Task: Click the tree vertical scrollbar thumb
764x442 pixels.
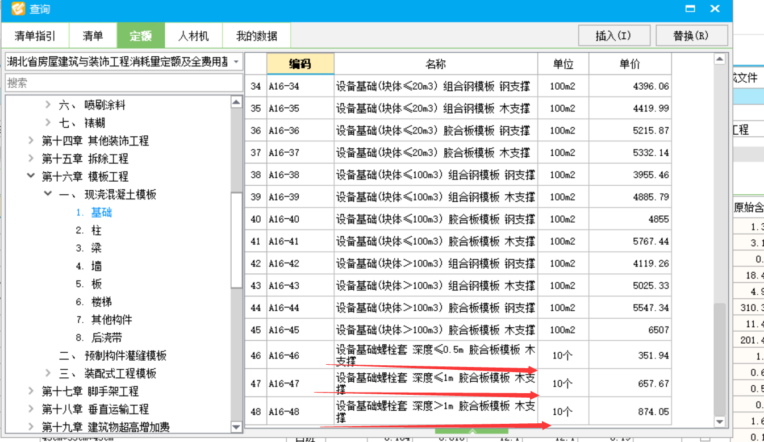Action: click(237, 241)
